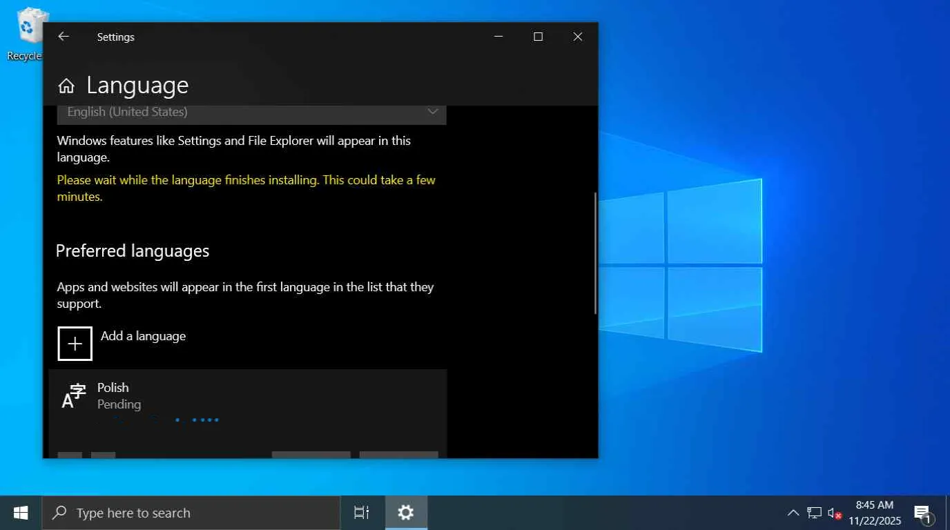The height and width of the screenshot is (530, 950).
Task: Click the "Apps and websites will appear" description
Action: pos(245,295)
